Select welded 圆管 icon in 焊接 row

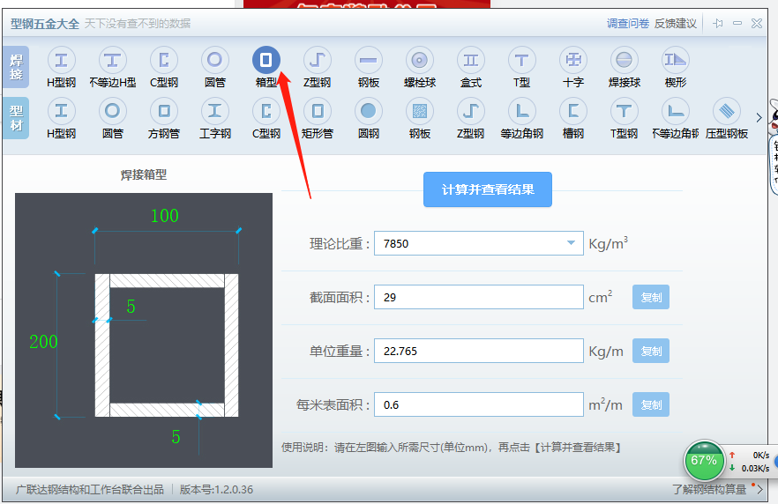[x=215, y=61]
